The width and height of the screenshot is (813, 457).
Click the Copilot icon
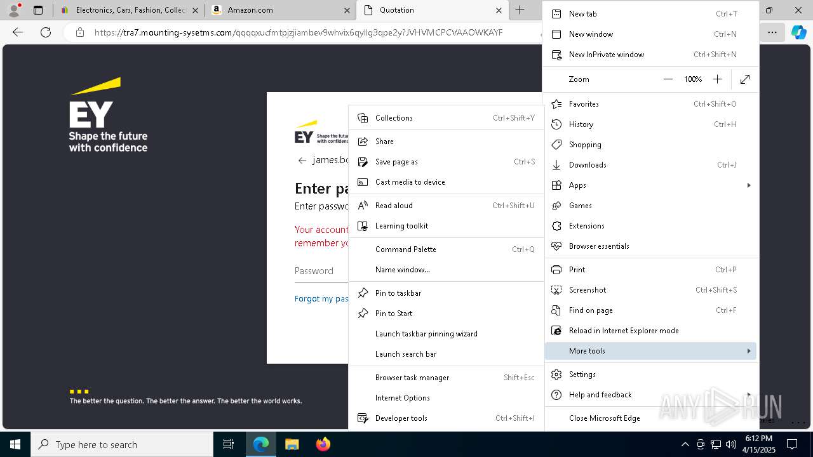(x=798, y=32)
